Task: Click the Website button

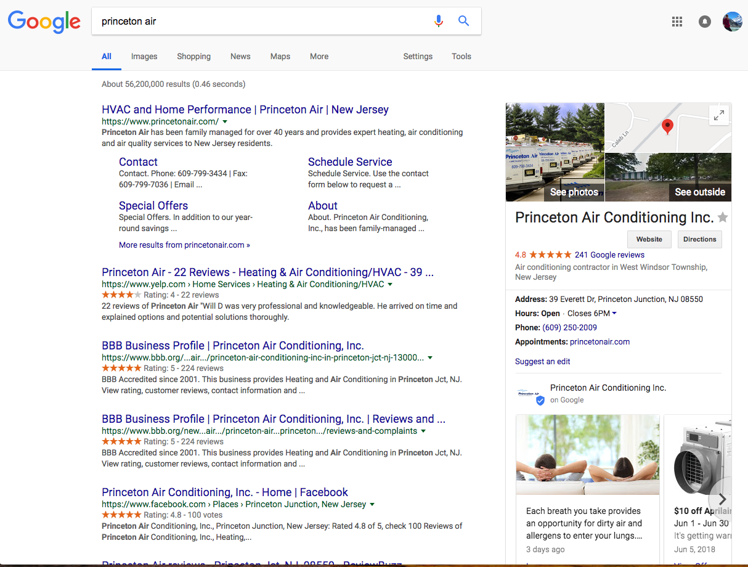Action: point(649,239)
